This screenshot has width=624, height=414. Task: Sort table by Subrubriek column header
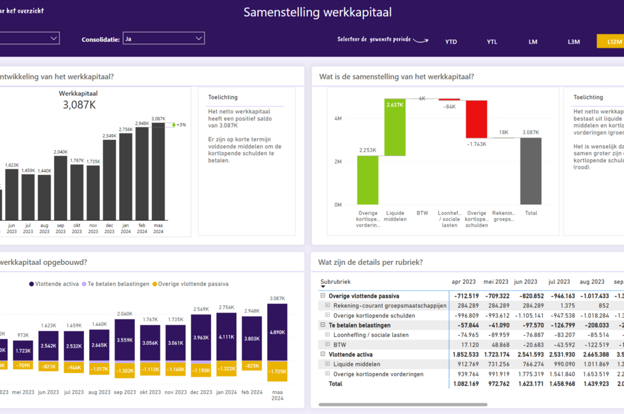[335, 282]
